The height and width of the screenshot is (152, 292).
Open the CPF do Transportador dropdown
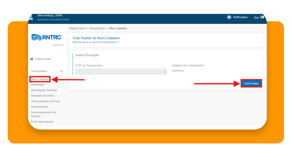click(121, 72)
